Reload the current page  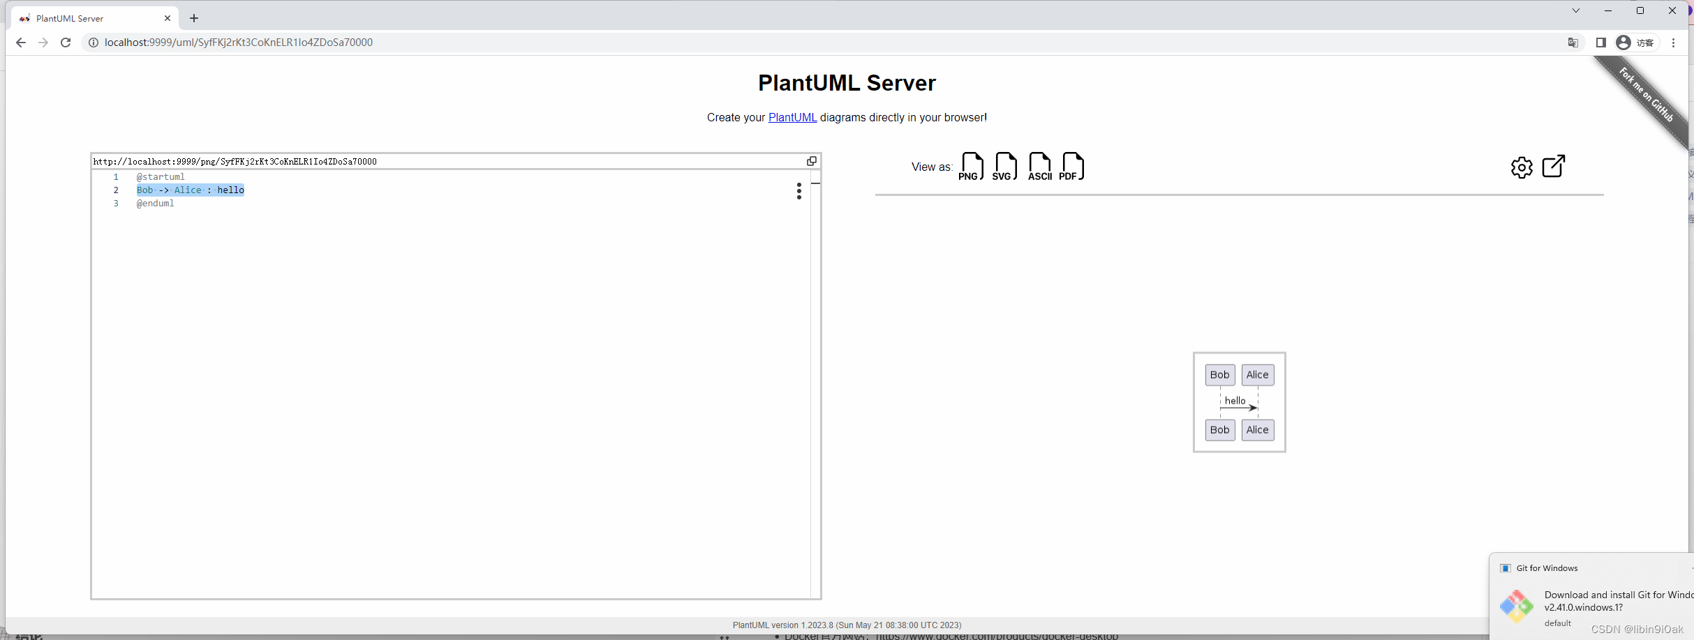[66, 43]
